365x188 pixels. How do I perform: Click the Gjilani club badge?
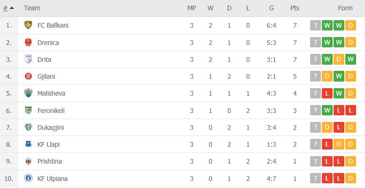click(28, 76)
